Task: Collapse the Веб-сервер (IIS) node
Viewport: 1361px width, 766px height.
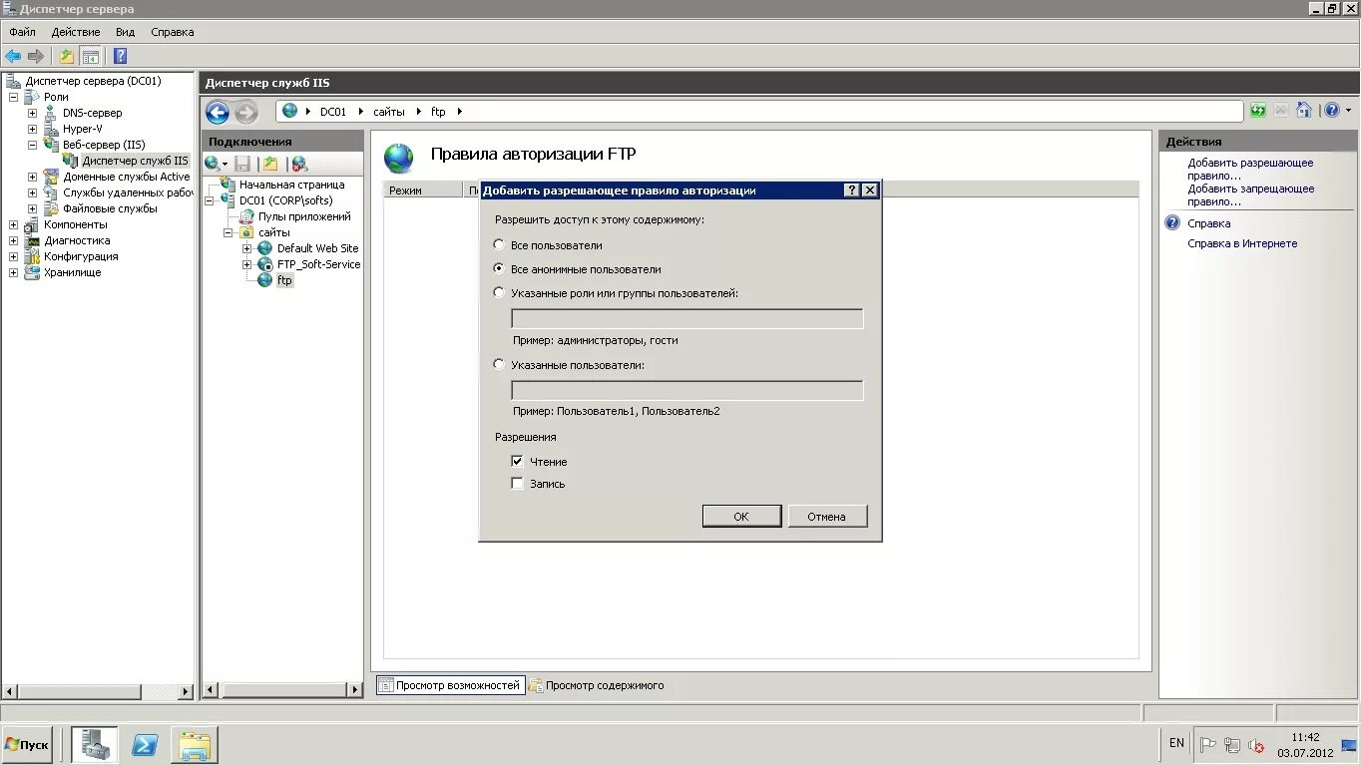Action: coord(32,145)
